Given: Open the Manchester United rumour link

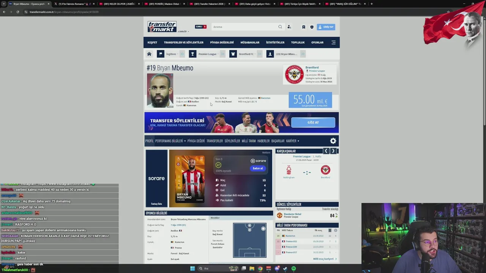Looking at the screenshot, I should tap(292, 214).
